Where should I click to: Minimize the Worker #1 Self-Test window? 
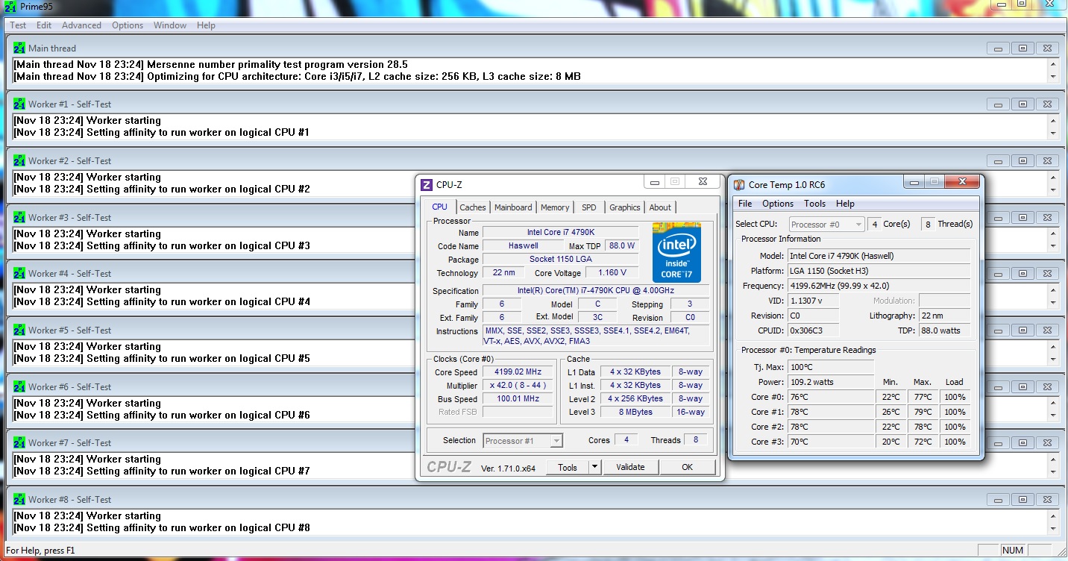[x=999, y=104]
